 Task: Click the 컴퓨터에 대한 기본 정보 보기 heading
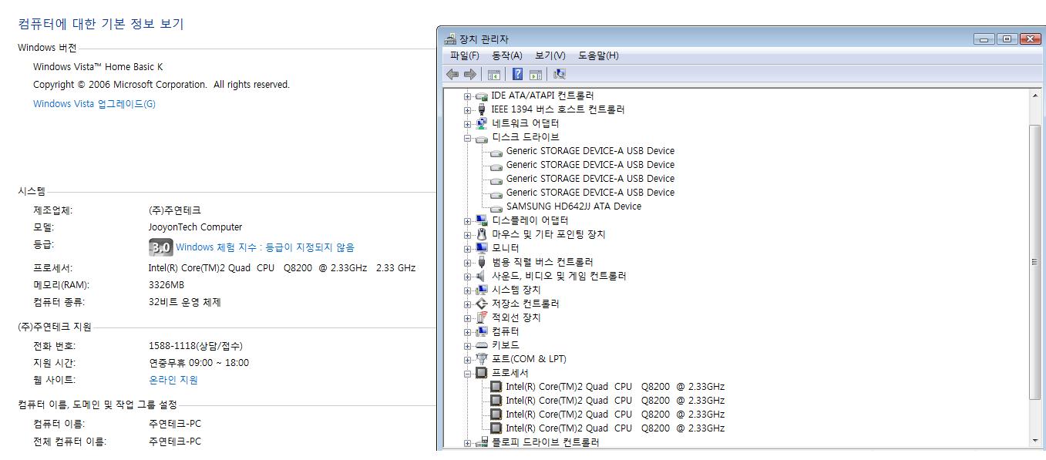(101, 24)
